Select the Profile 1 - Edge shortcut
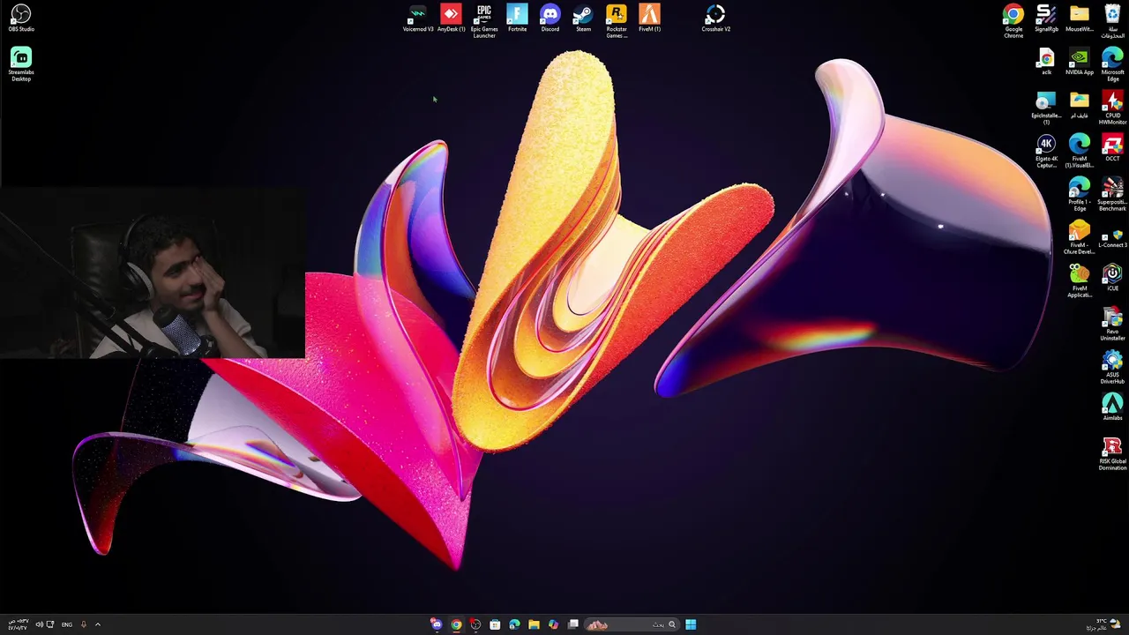The width and height of the screenshot is (1129, 635). pyautogui.click(x=1080, y=194)
